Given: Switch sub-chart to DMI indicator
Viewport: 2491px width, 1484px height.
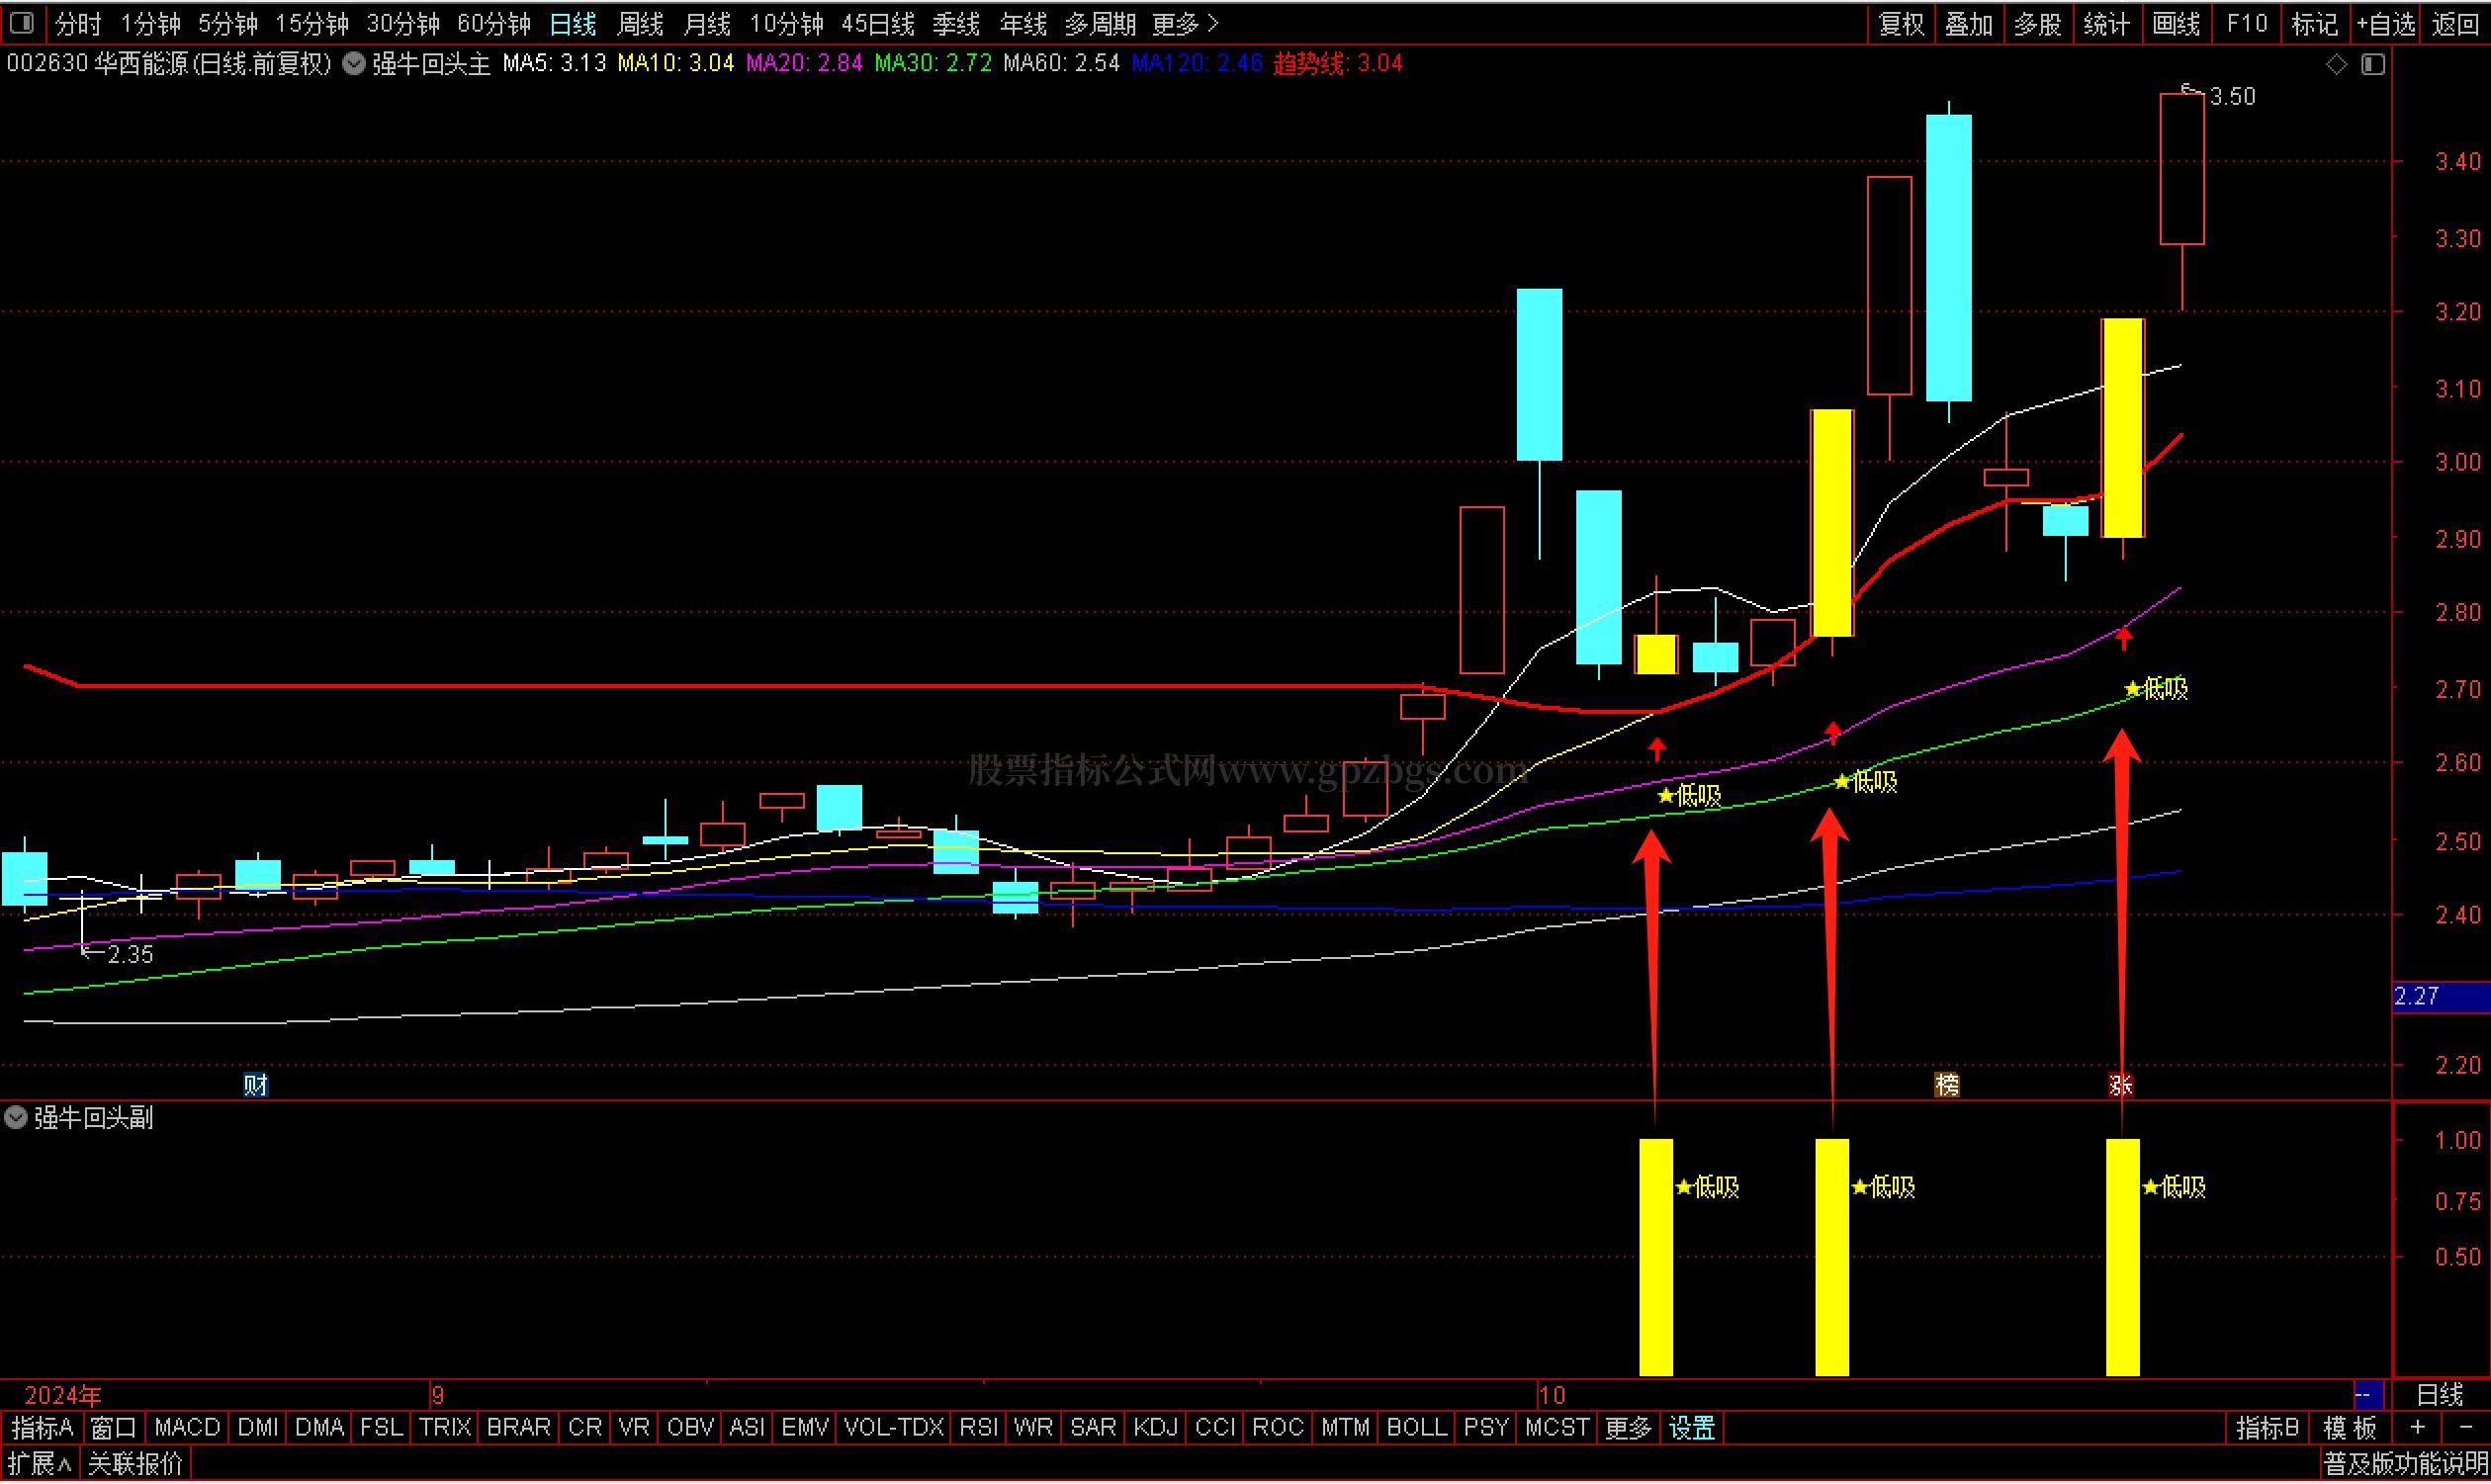Looking at the screenshot, I should tap(258, 1429).
